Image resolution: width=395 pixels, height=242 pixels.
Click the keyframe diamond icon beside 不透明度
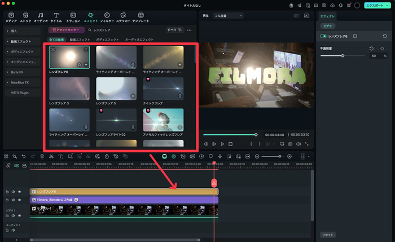click(382, 49)
